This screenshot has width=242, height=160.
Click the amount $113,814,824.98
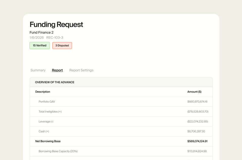(x=197, y=151)
